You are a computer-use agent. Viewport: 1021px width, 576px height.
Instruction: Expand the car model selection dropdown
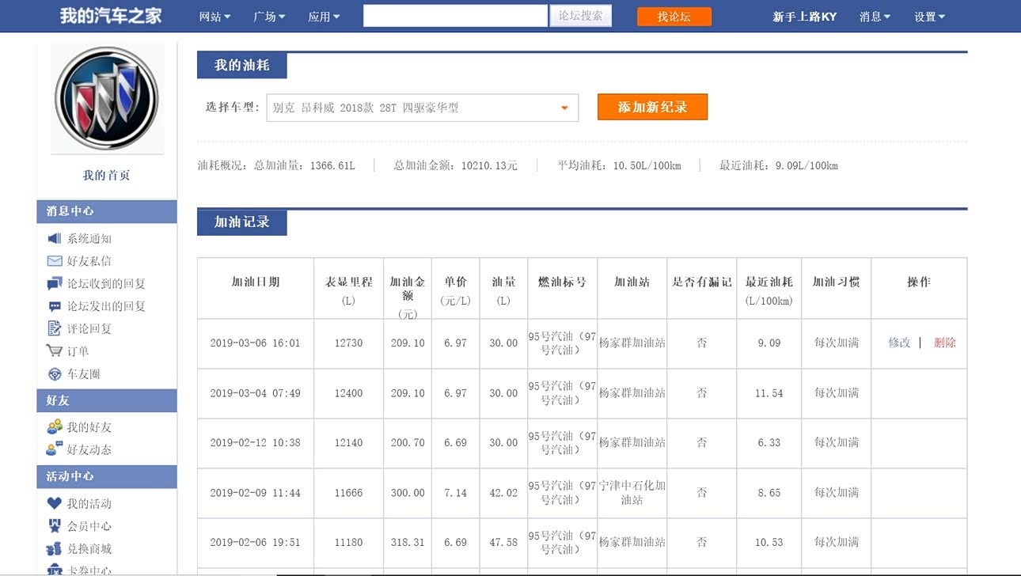564,108
